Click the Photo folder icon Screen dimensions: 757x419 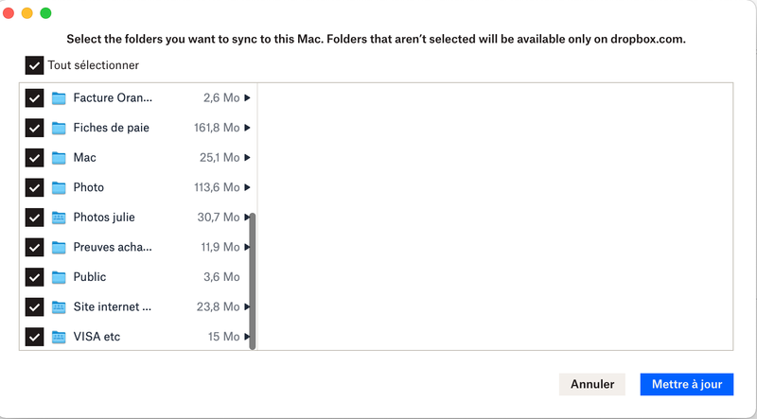coord(60,187)
